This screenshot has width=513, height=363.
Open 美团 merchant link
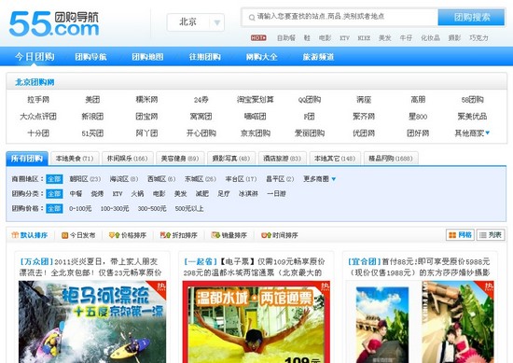pyautogui.click(x=92, y=100)
